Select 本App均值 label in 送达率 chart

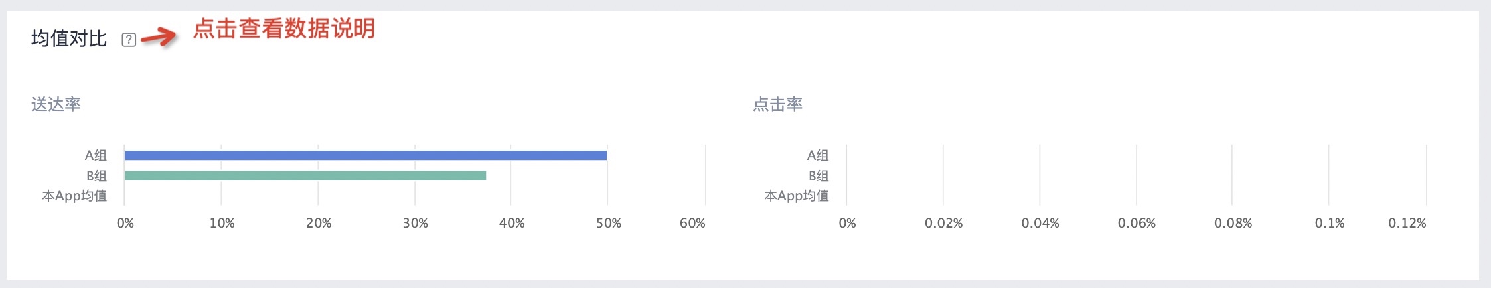coord(74,196)
